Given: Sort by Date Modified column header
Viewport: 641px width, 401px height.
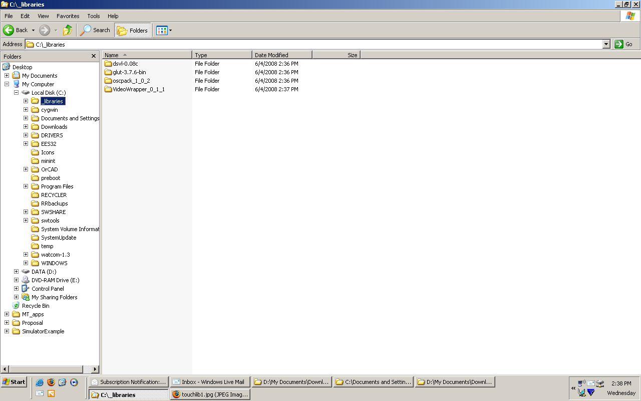Looking at the screenshot, I should coord(282,55).
